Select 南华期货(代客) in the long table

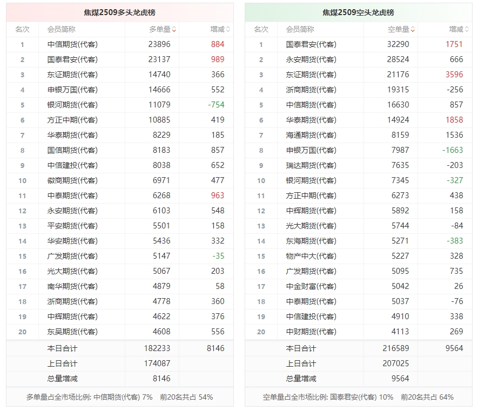pyautogui.click(x=72, y=286)
